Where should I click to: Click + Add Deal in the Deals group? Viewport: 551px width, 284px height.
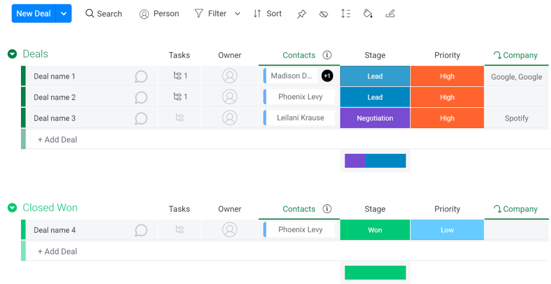coord(57,139)
